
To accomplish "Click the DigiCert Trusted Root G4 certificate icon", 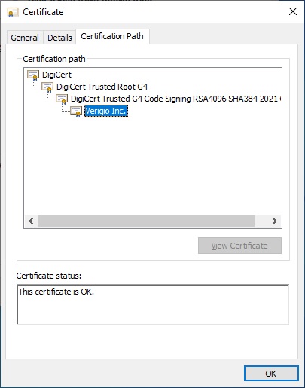I will coord(47,87).
